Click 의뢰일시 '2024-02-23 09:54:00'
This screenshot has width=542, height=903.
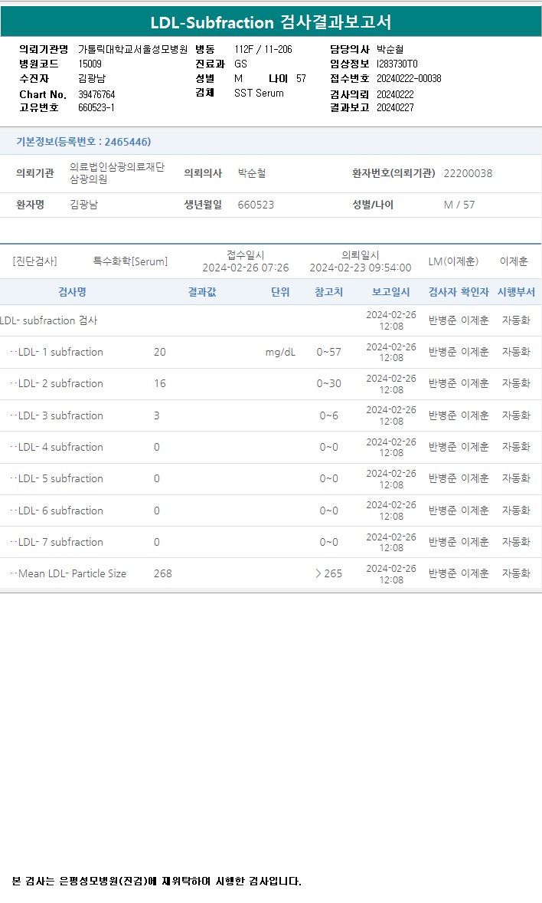tap(361, 268)
